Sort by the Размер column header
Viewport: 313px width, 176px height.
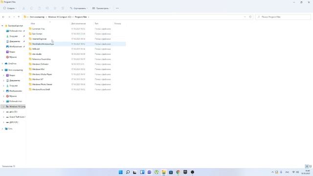coord(117,23)
